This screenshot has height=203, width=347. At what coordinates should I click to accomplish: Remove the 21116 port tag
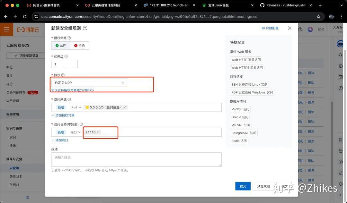point(98,132)
